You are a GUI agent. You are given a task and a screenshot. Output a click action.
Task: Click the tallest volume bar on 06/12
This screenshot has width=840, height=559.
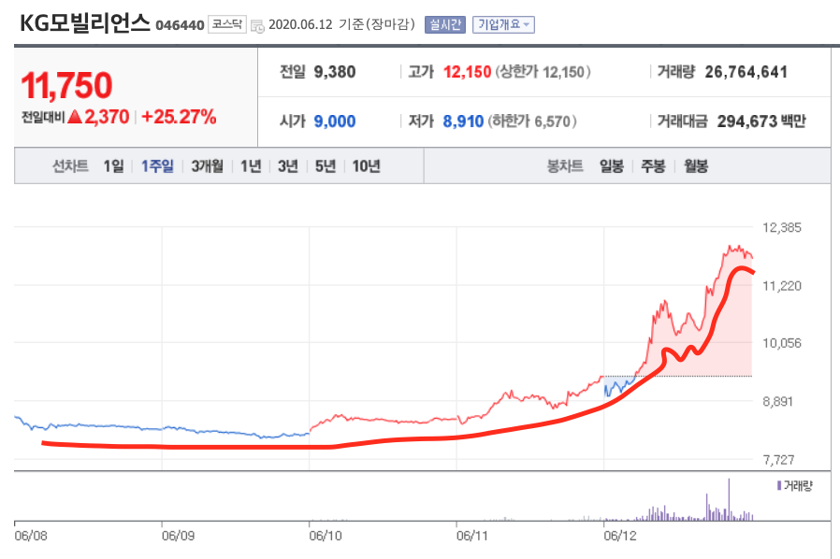(729, 499)
